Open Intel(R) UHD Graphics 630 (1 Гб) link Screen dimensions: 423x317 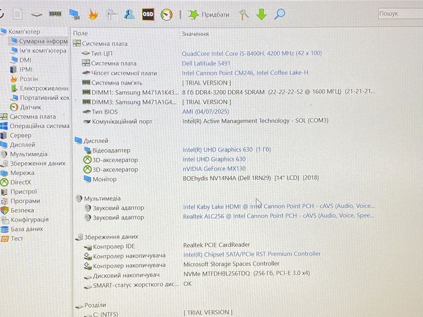[x=227, y=149]
